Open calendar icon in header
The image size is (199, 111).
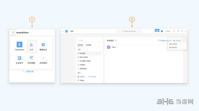(174, 31)
